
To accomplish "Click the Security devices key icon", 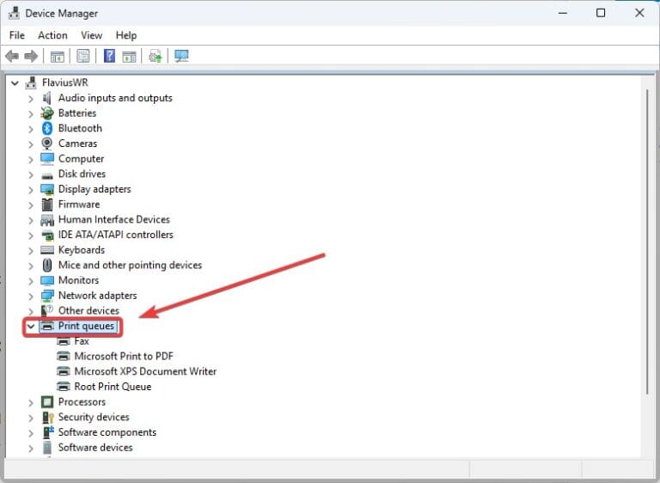I will [47, 417].
